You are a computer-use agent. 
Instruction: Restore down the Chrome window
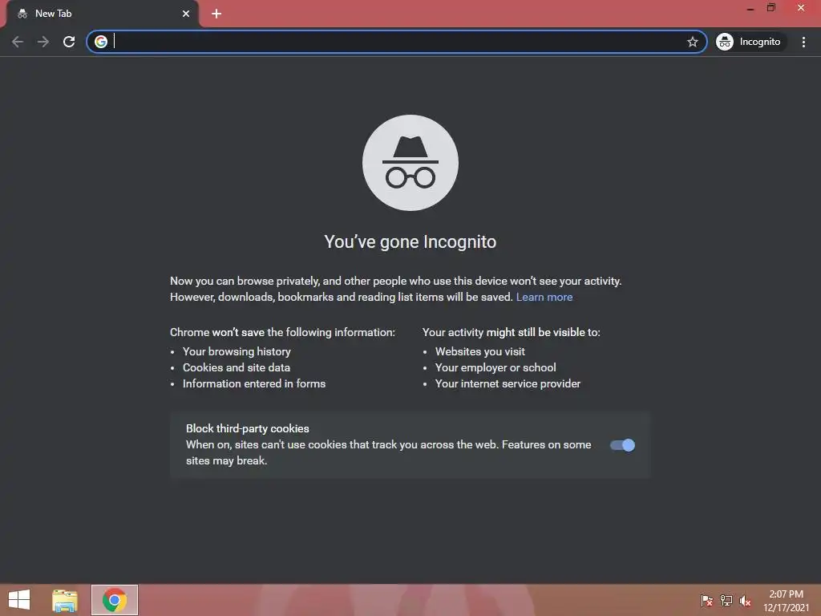click(771, 8)
